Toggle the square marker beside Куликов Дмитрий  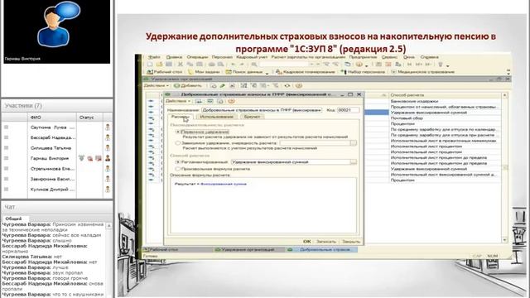pos(6,190)
